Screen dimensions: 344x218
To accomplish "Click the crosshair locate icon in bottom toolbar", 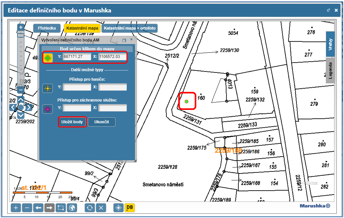I will click(118, 208).
